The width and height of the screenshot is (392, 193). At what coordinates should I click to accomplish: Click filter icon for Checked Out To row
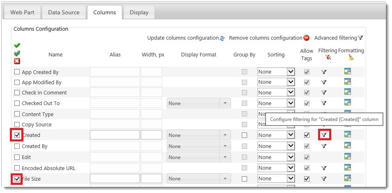pos(324,103)
